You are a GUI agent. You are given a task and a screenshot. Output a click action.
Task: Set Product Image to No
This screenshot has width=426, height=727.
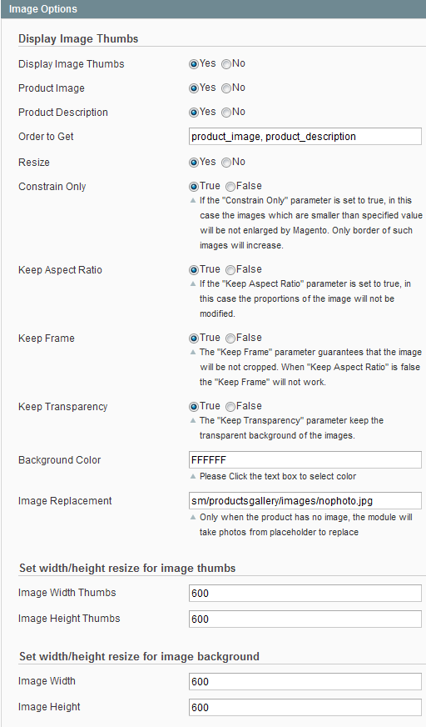(226, 88)
